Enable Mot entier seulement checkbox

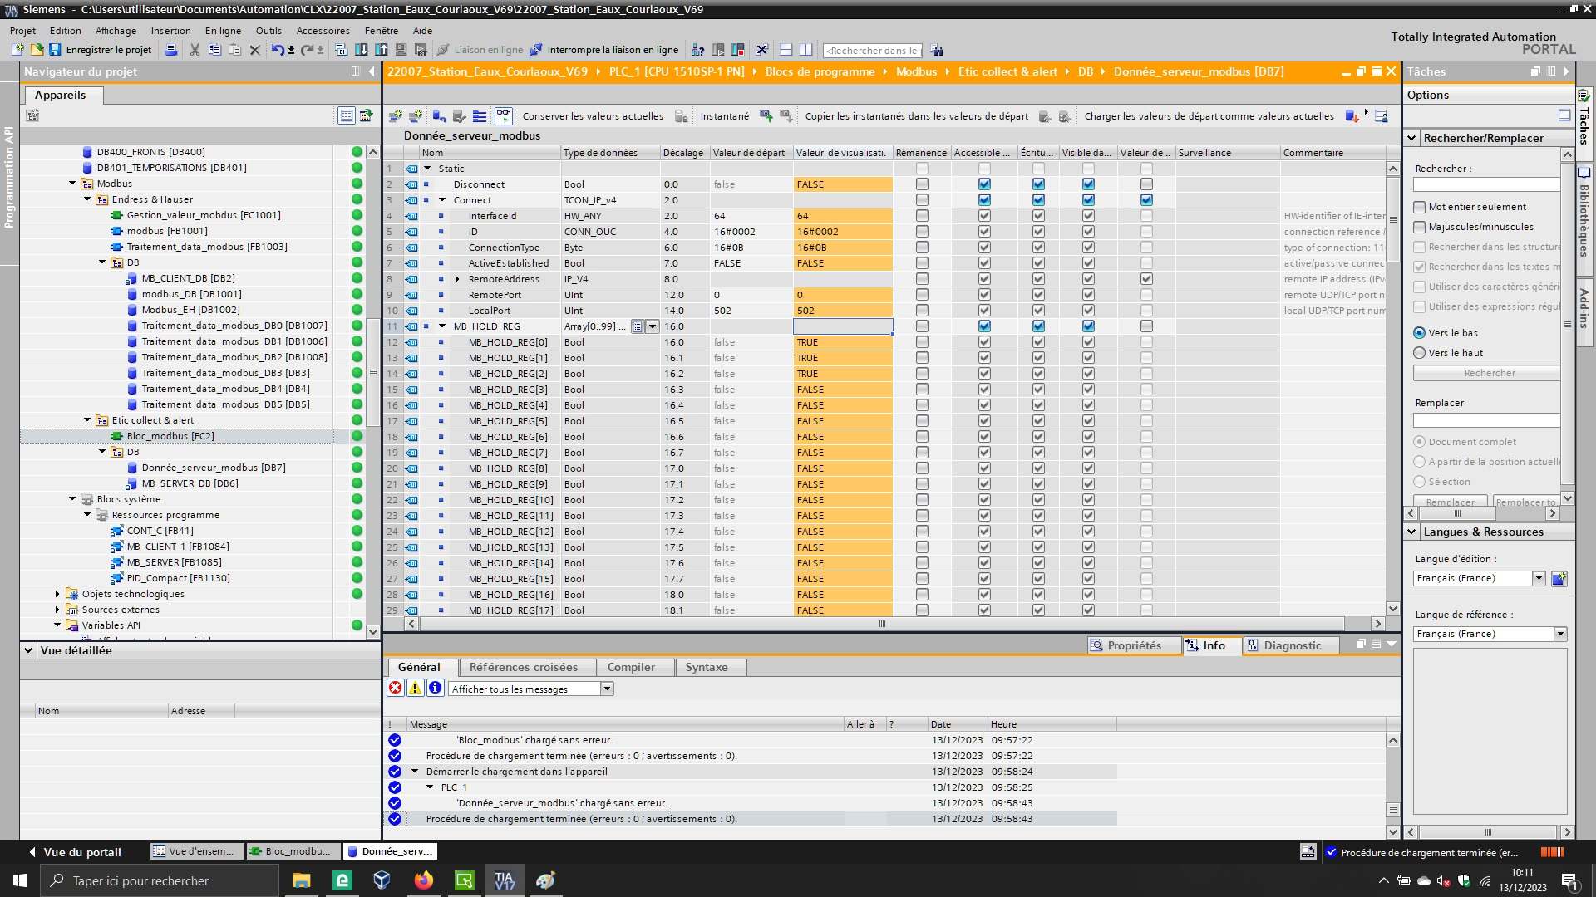click(x=1419, y=207)
